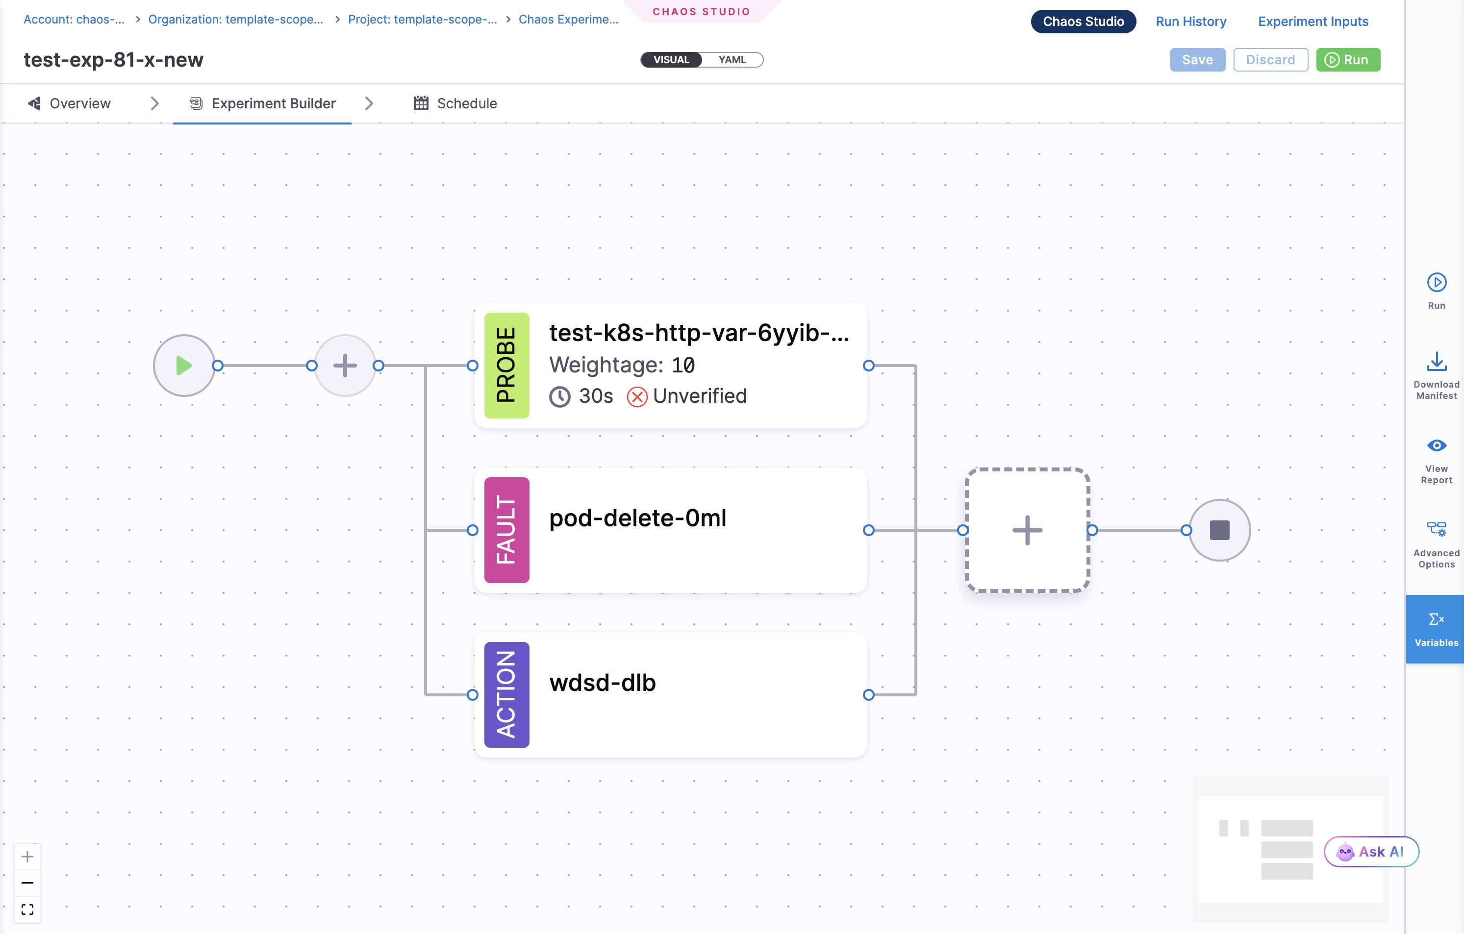This screenshot has width=1464, height=934.
Task: Select the pod-delete-0ml fault node
Action: [670, 531]
